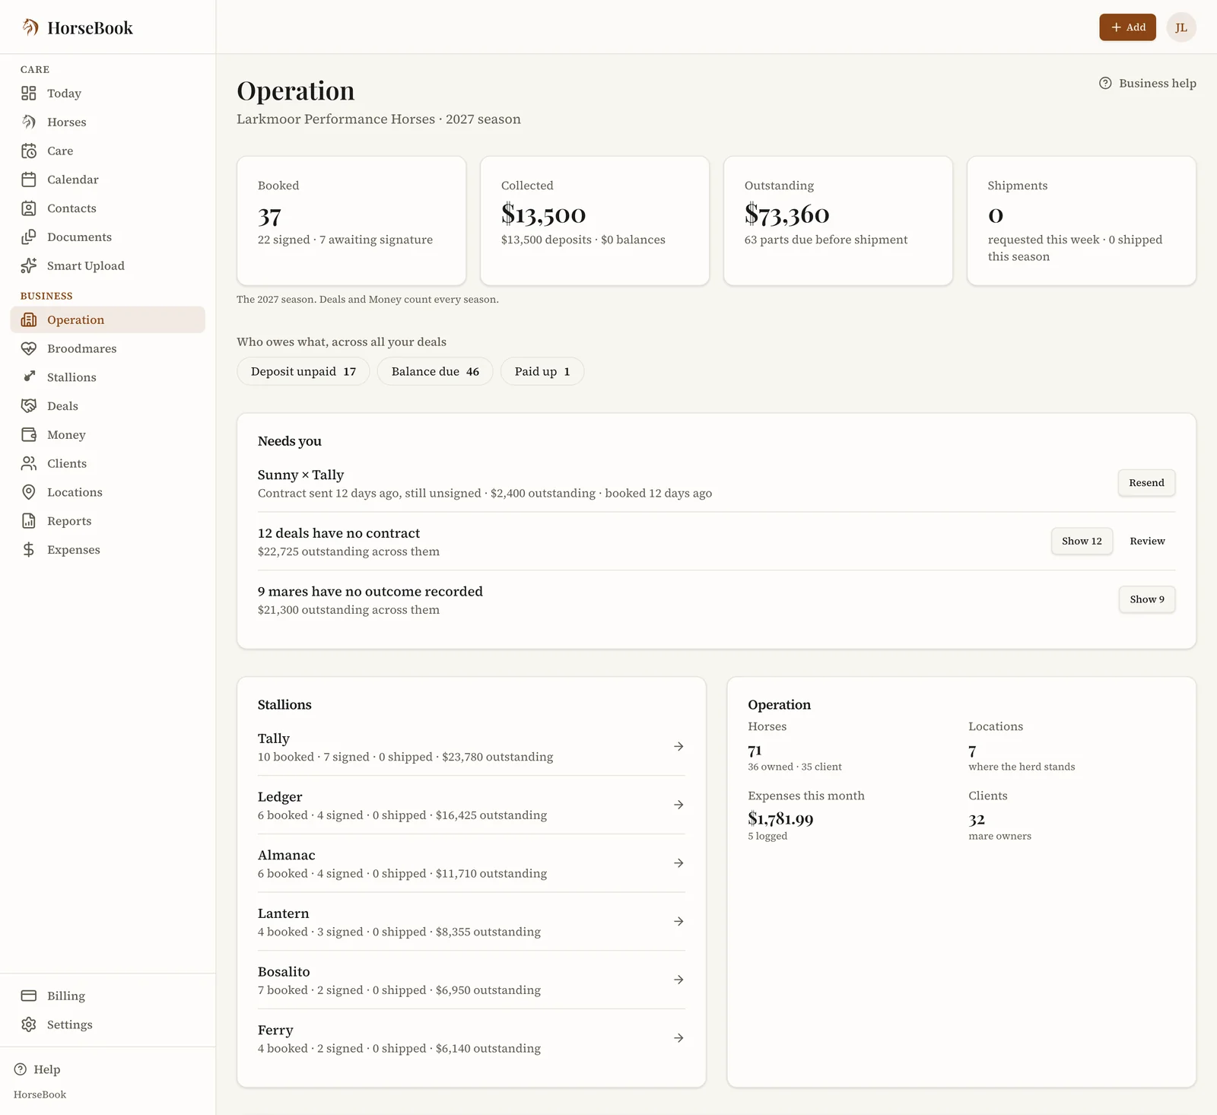The image size is (1217, 1115).
Task: Resend the Sunny × Tally contract
Action: 1146,483
